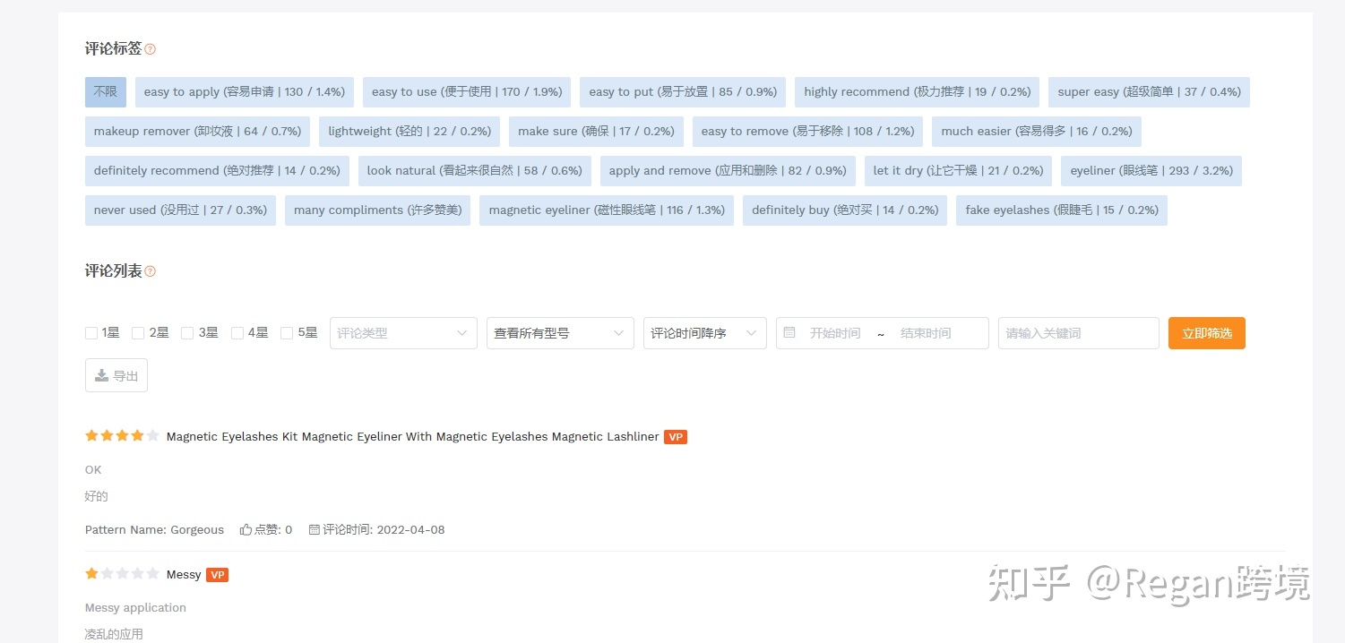Click the 请输入关键词 keyword input
Image resolution: width=1345 pixels, height=643 pixels.
point(1079,333)
